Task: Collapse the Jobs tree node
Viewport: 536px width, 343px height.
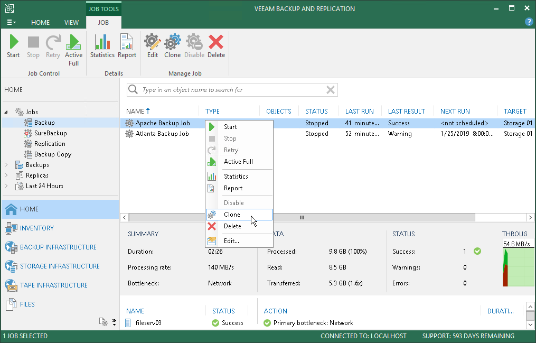Action: tap(6, 112)
